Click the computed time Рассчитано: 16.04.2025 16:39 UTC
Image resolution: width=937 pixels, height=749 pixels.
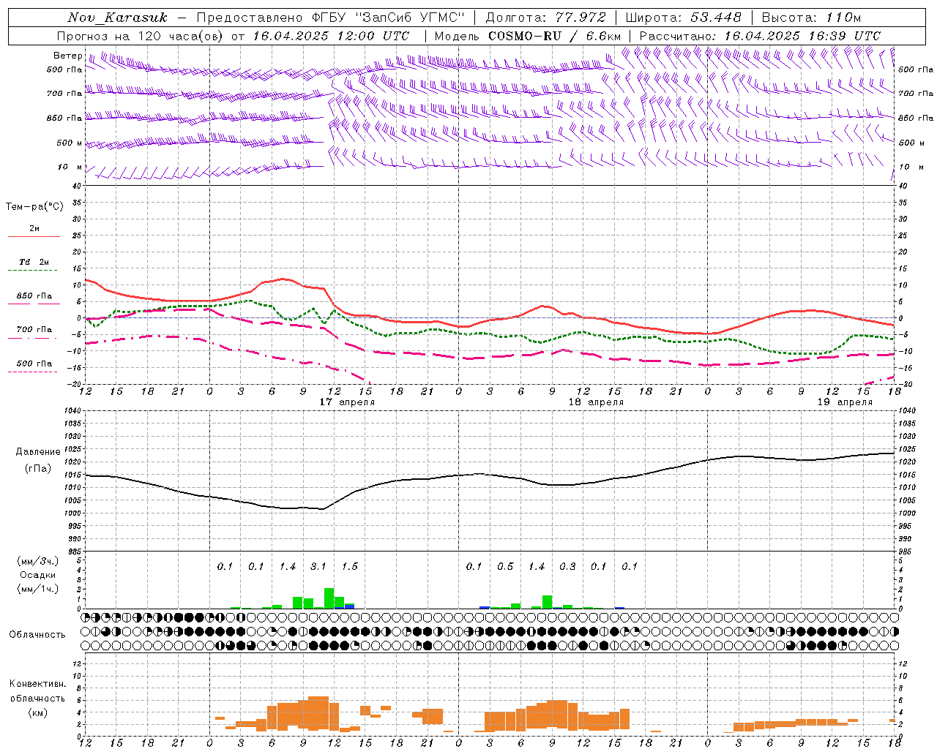point(760,36)
